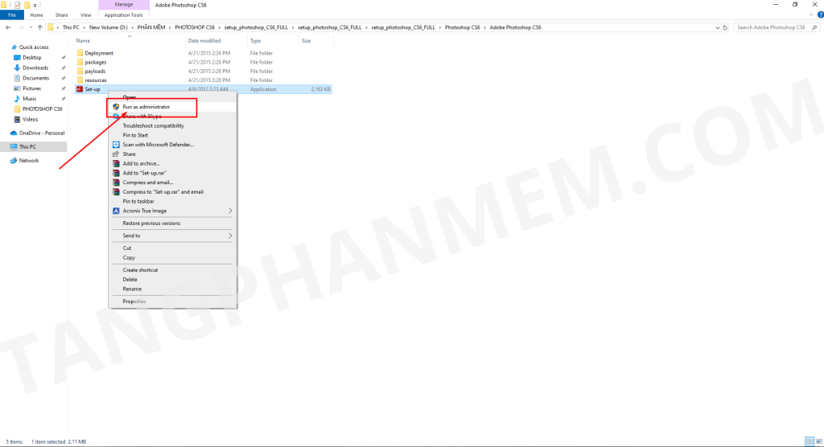
Task: Click the Downloads icon in Quick access
Action: 17,68
